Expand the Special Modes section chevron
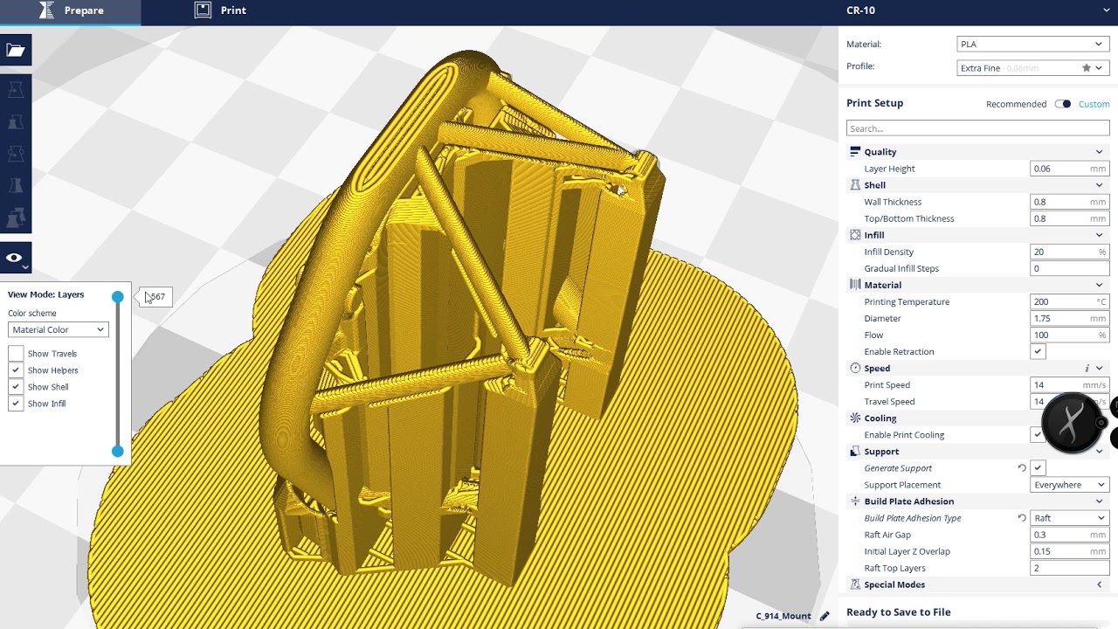 (x=1099, y=584)
